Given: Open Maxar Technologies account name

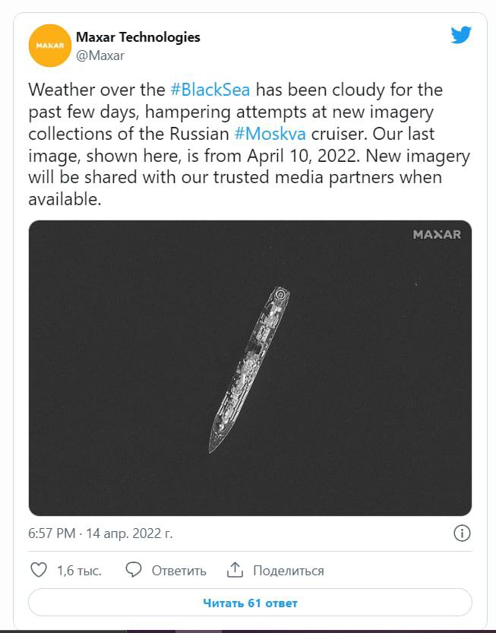Looking at the screenshot, I should (x=138, y=37).
